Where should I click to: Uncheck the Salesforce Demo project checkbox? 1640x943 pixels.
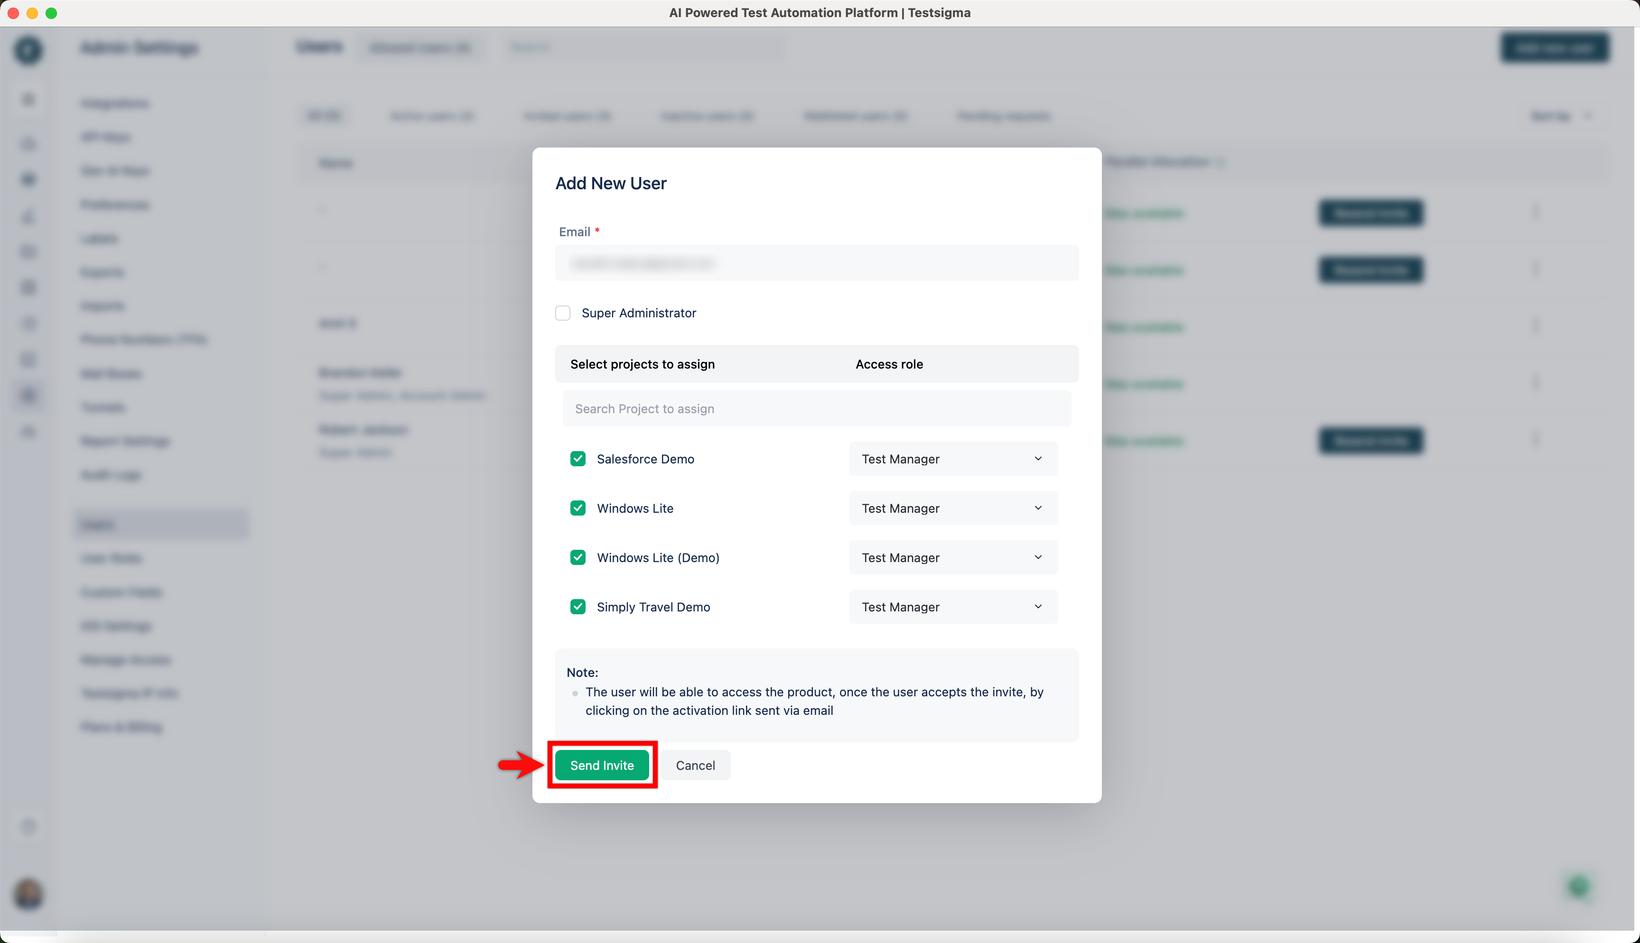578,459
